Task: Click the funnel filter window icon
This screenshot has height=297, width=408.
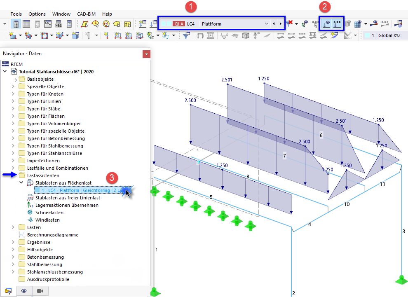Action: coord(186,35)
